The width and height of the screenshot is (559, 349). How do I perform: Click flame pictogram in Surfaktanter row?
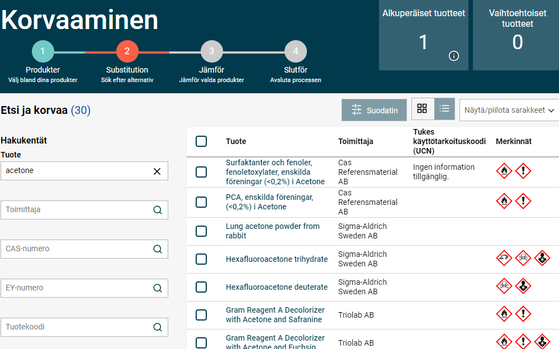pos(504,171)
